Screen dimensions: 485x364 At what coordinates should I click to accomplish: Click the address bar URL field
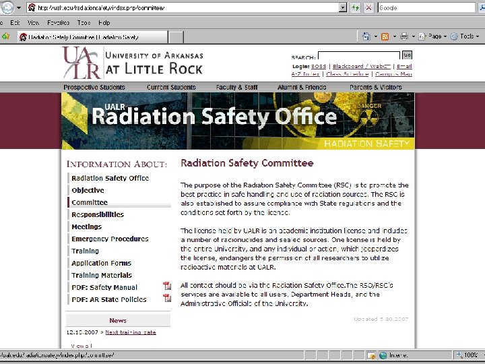183,7
